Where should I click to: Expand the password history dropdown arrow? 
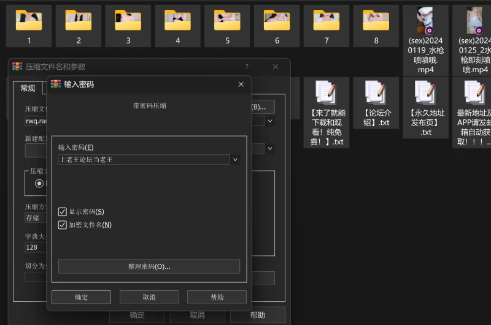234,160
